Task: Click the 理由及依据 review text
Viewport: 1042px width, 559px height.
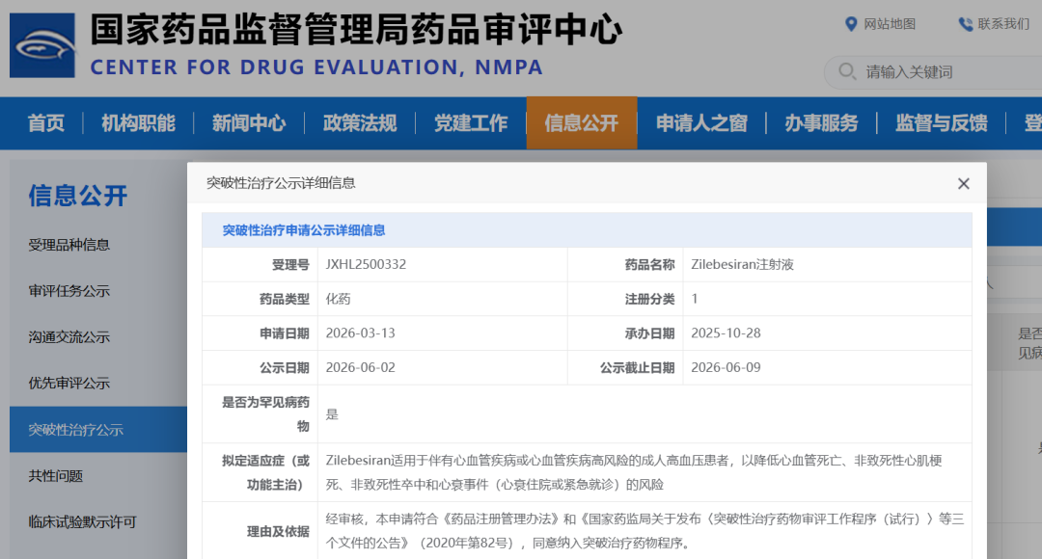Action: click(x=644, y=531)
